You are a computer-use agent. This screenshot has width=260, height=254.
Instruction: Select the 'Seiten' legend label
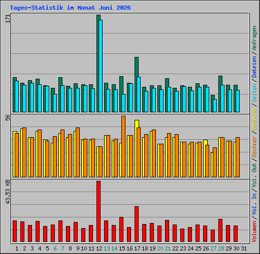click(x=254, y=93)
